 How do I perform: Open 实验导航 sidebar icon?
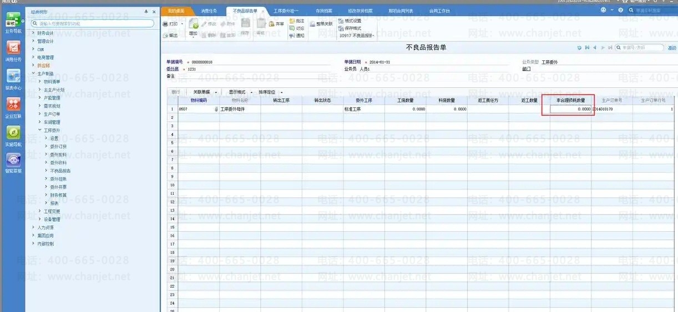pyautogui.click(x=13, y=136)
